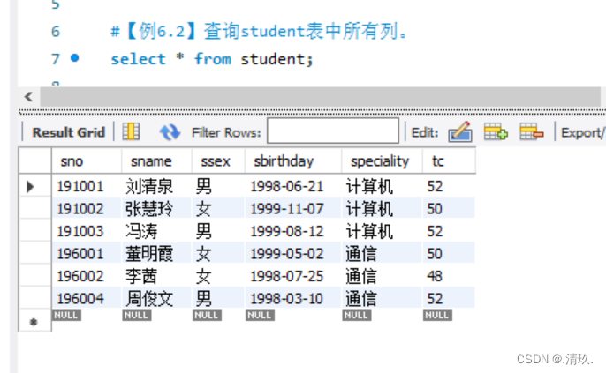Click the edit current row pencil icon

click(x=460, y=132)
